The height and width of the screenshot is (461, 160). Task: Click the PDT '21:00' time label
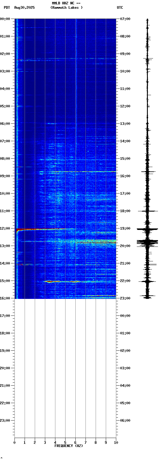click(5, 386)
